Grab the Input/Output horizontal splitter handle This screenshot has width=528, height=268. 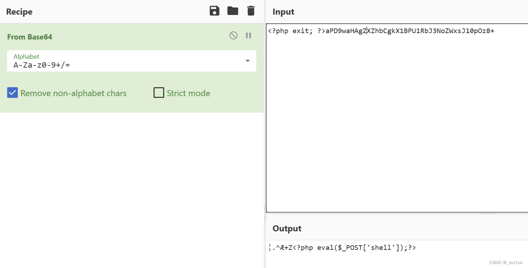[488, 214]
